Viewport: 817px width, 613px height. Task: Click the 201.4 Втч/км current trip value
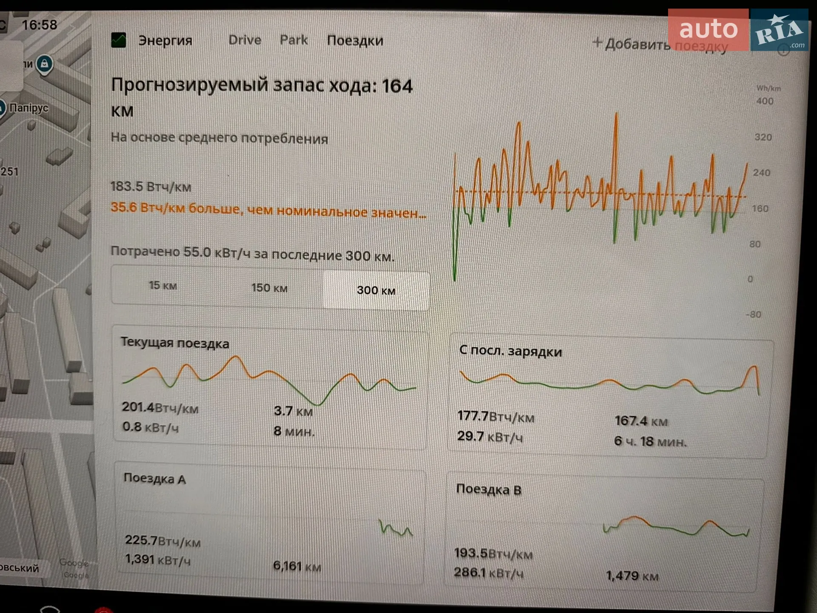click(x=160, y=407)
